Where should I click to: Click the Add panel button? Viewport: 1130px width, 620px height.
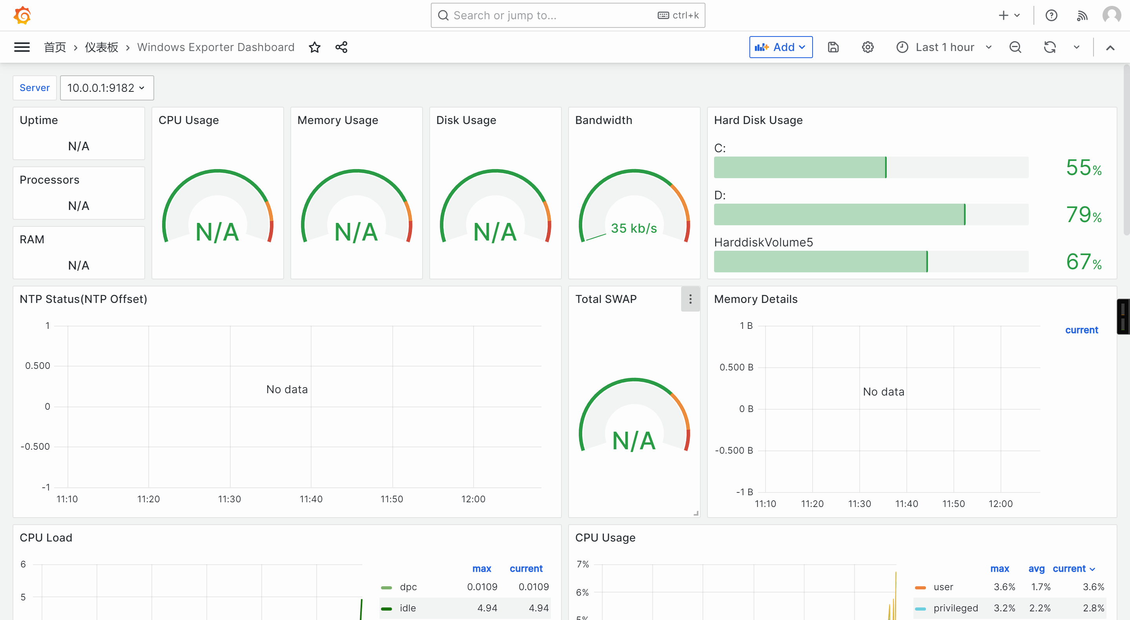(780, 47)
